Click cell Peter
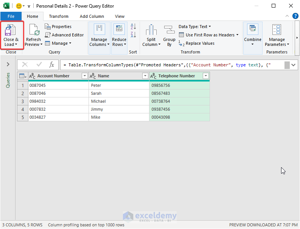 (119, 86)
